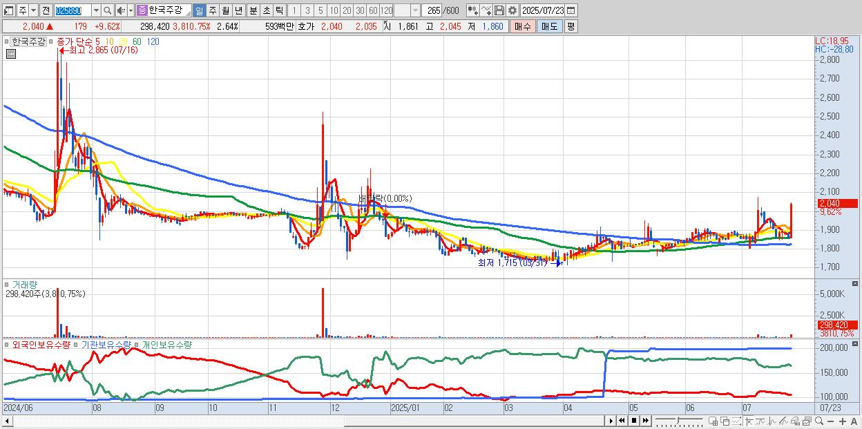Click the 개인보유수량 indicator label
This screenshot has height=429, width=862.
pos(167,343)
